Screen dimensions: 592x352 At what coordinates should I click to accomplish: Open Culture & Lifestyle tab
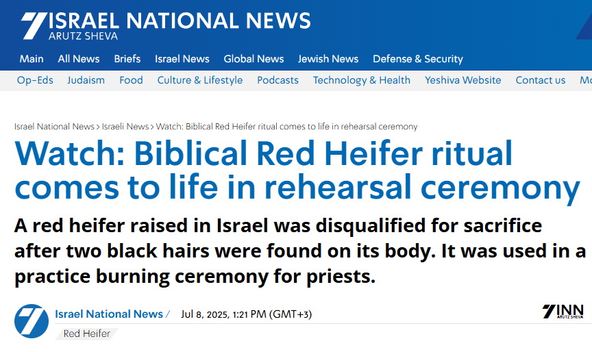tap(200, 80)
